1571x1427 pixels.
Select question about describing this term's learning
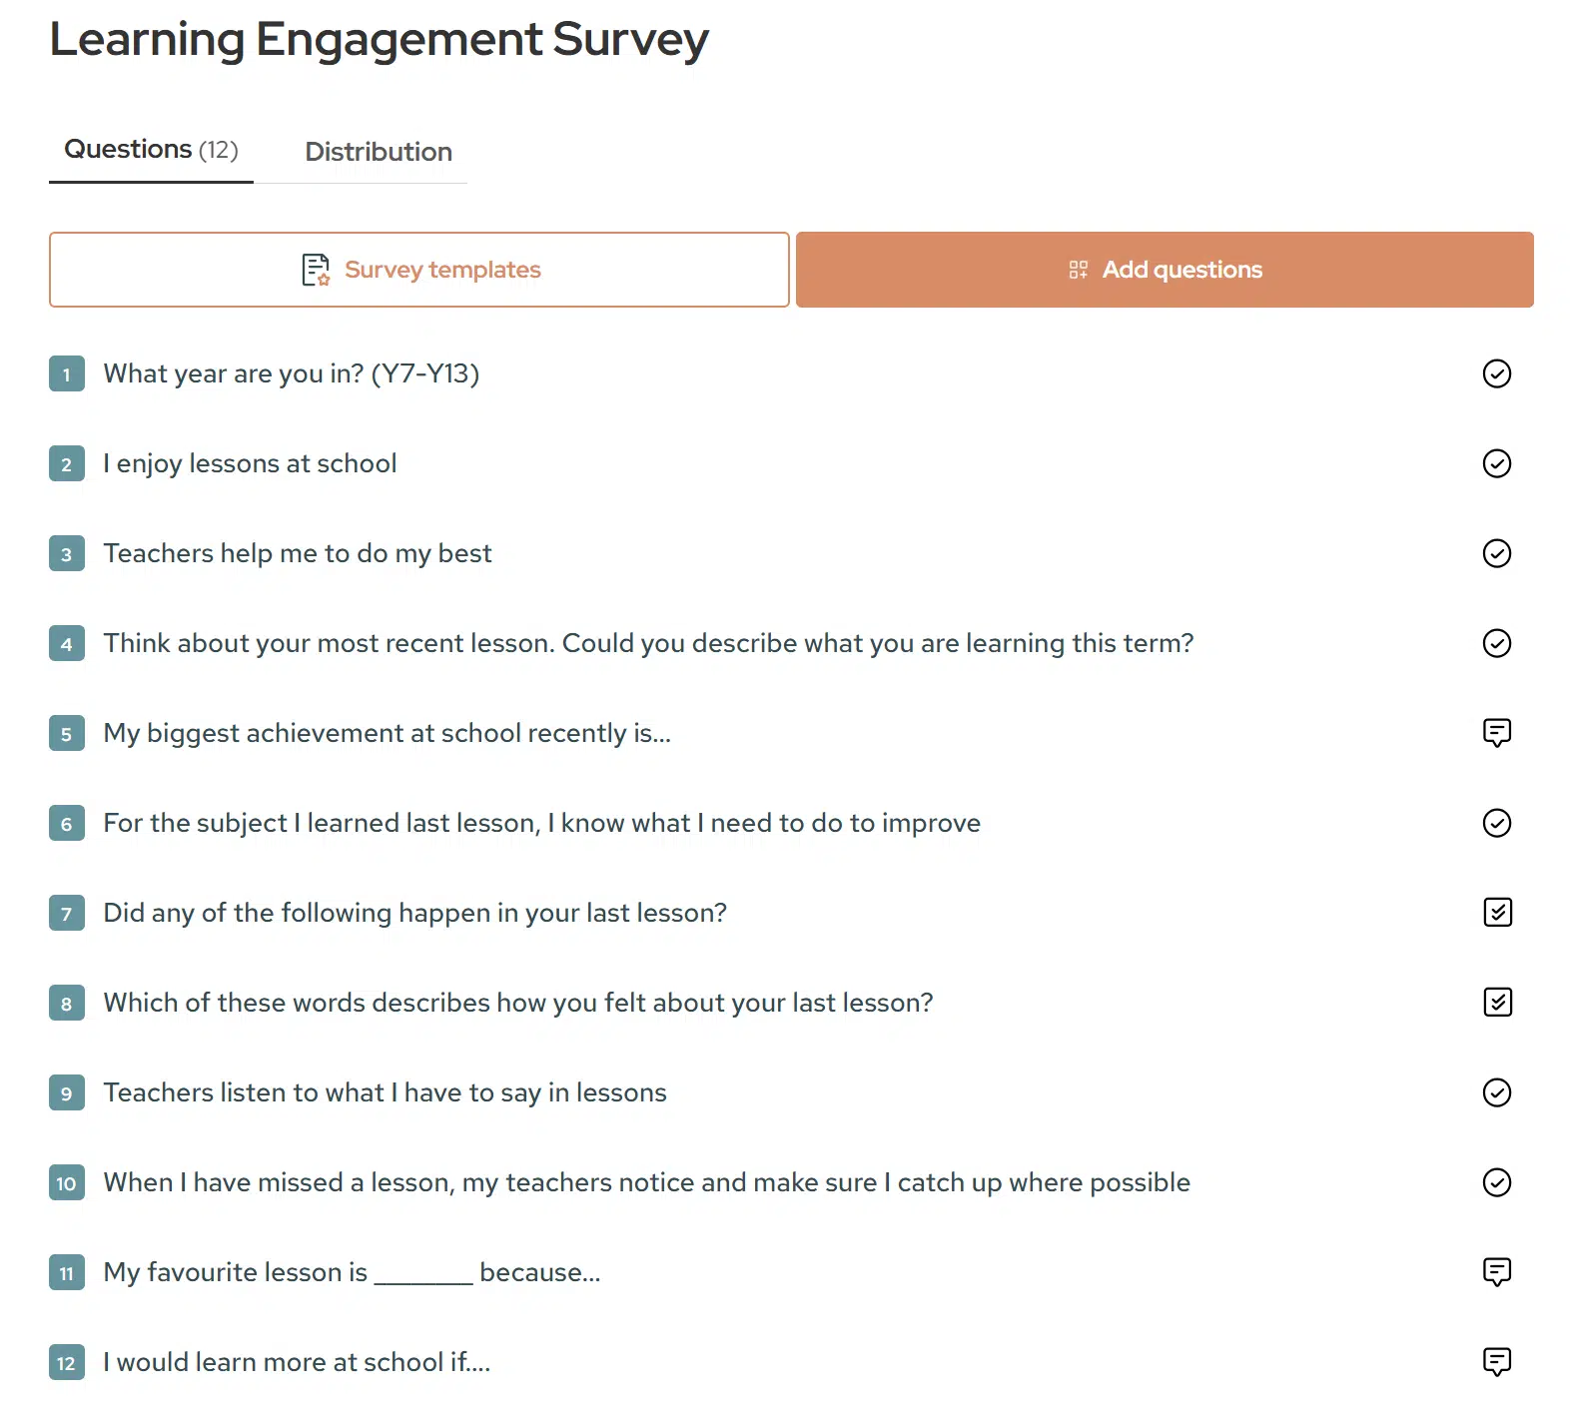tap(648, 643)
